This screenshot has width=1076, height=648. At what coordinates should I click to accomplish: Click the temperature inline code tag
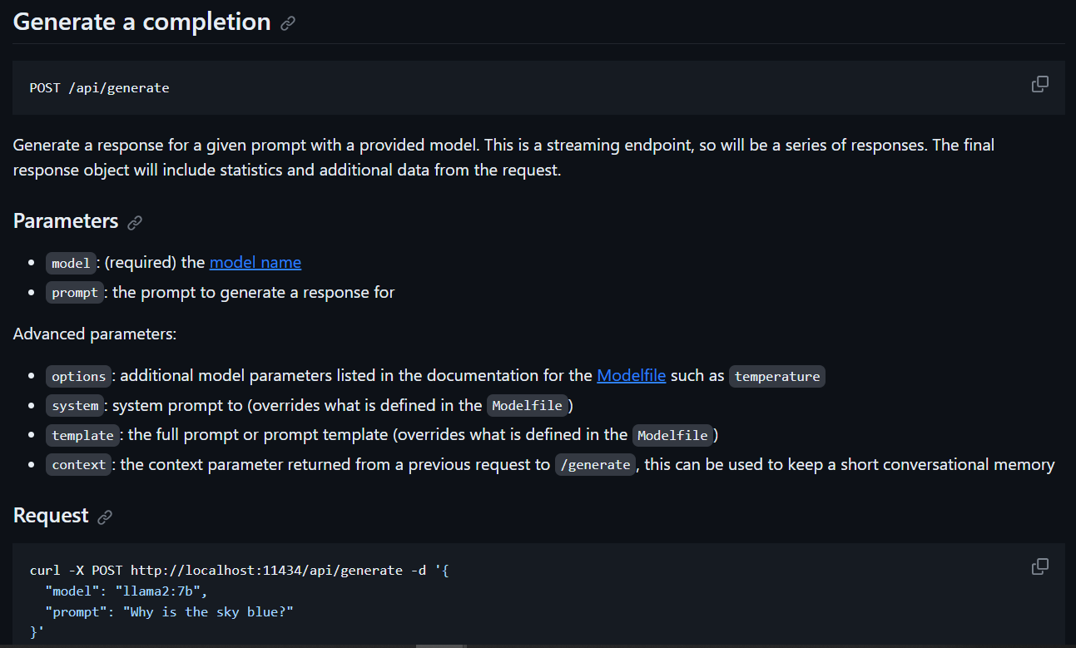pyautogui.click(x=777, y=376)
